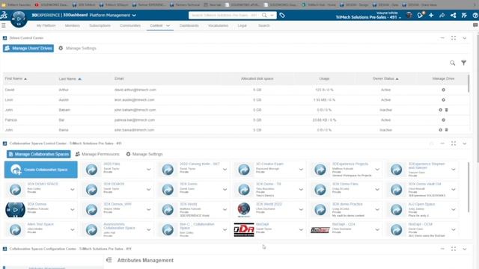Expand the AU Open Space card chevron
Viewport: 479px width, 269px height.
(454, 210)
